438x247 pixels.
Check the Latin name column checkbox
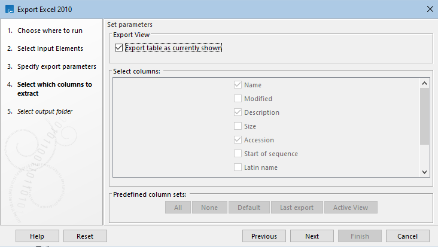coord(238,167)
